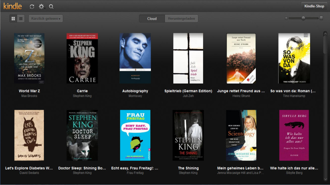330x185 pixels.
Task: Open search with the magnifier icon
Action: coord(51,7)
